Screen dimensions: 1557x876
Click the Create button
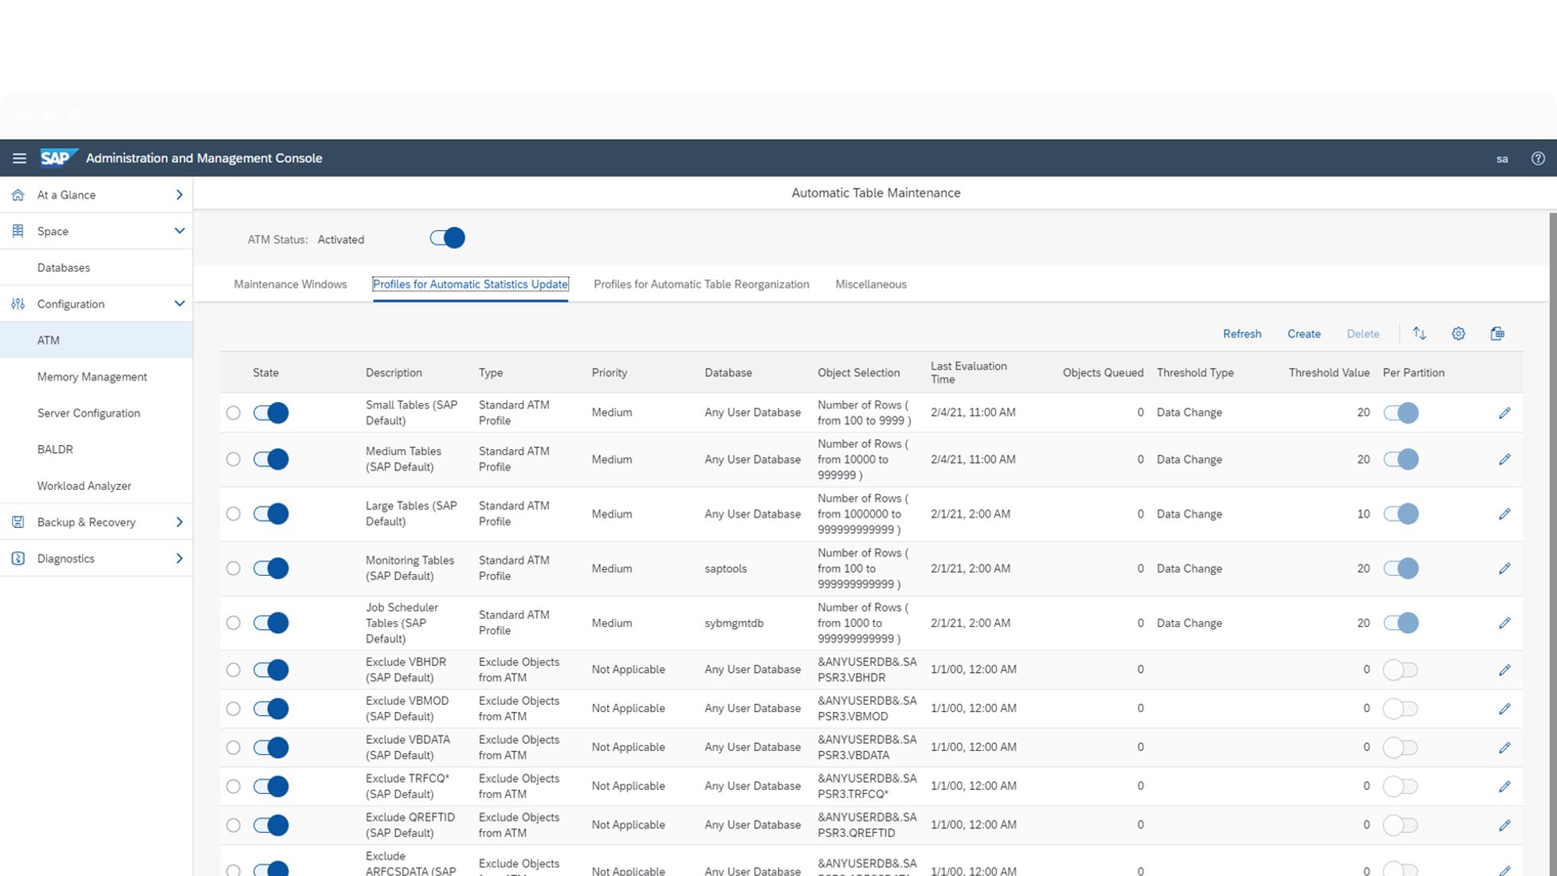tap(1304, 334)
